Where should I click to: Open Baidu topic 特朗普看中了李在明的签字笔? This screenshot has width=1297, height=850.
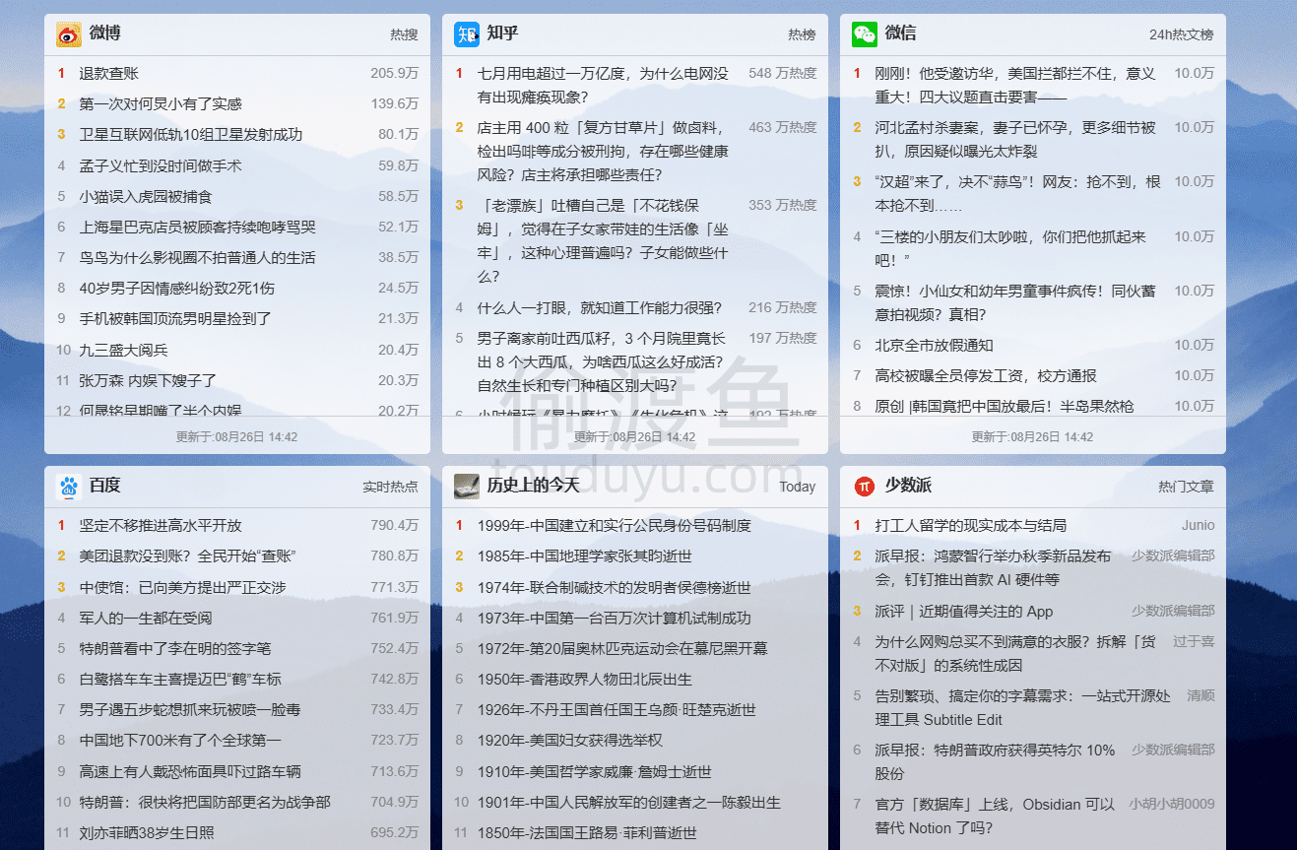(x=175, y=648)
